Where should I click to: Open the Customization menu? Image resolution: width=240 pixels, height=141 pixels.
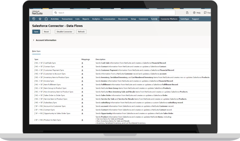[109, 19]
